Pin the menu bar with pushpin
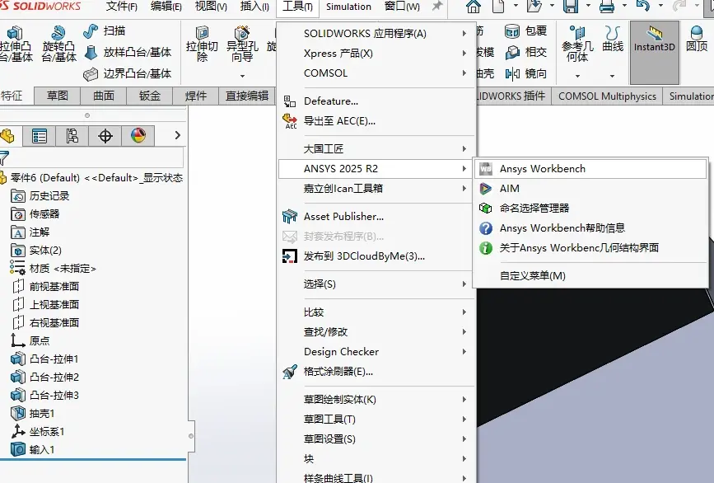This screenshot has height=483, width=714. pyautogui.click(x=436, y=7)
